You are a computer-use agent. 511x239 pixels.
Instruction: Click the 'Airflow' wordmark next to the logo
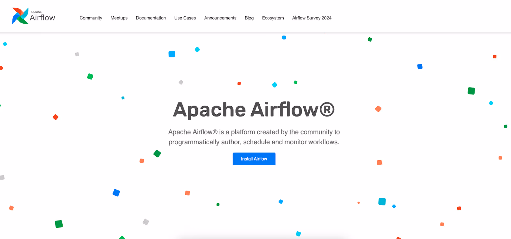tap(42, 18)
